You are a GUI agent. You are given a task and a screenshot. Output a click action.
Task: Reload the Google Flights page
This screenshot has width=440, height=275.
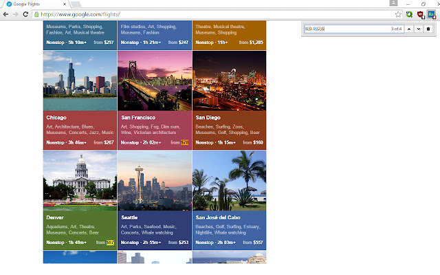coord(26,14)
